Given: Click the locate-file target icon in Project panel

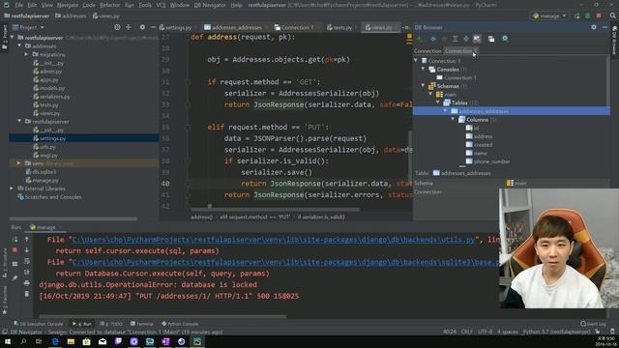Looking at the screenshot, I should click(x=117, y=27).
